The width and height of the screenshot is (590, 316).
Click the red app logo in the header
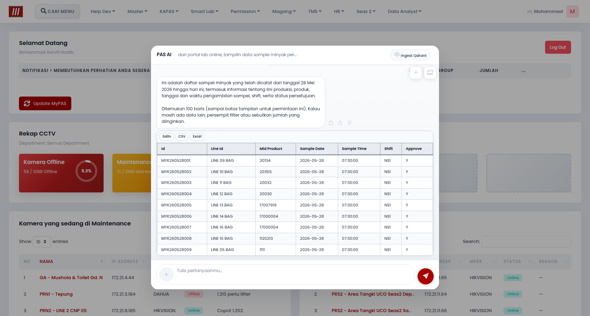point(16,12)
